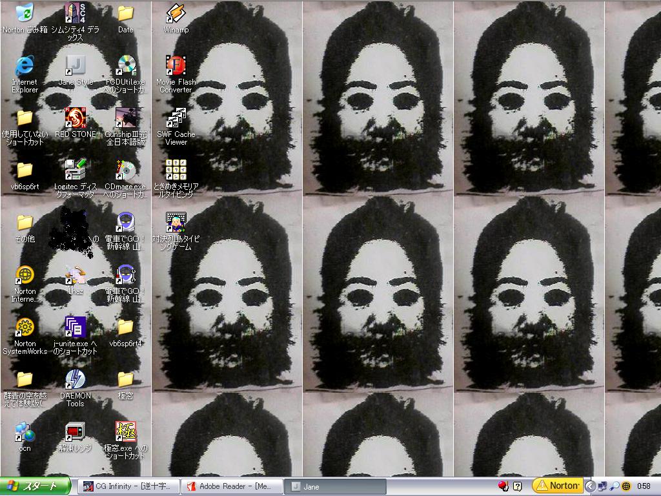This screenshot has height=496, width=661.
Task: Click the yellow Norton warning button
Action: pos(558,486)
